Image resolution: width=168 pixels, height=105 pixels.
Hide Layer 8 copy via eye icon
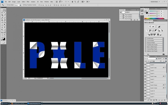point(145,76)
